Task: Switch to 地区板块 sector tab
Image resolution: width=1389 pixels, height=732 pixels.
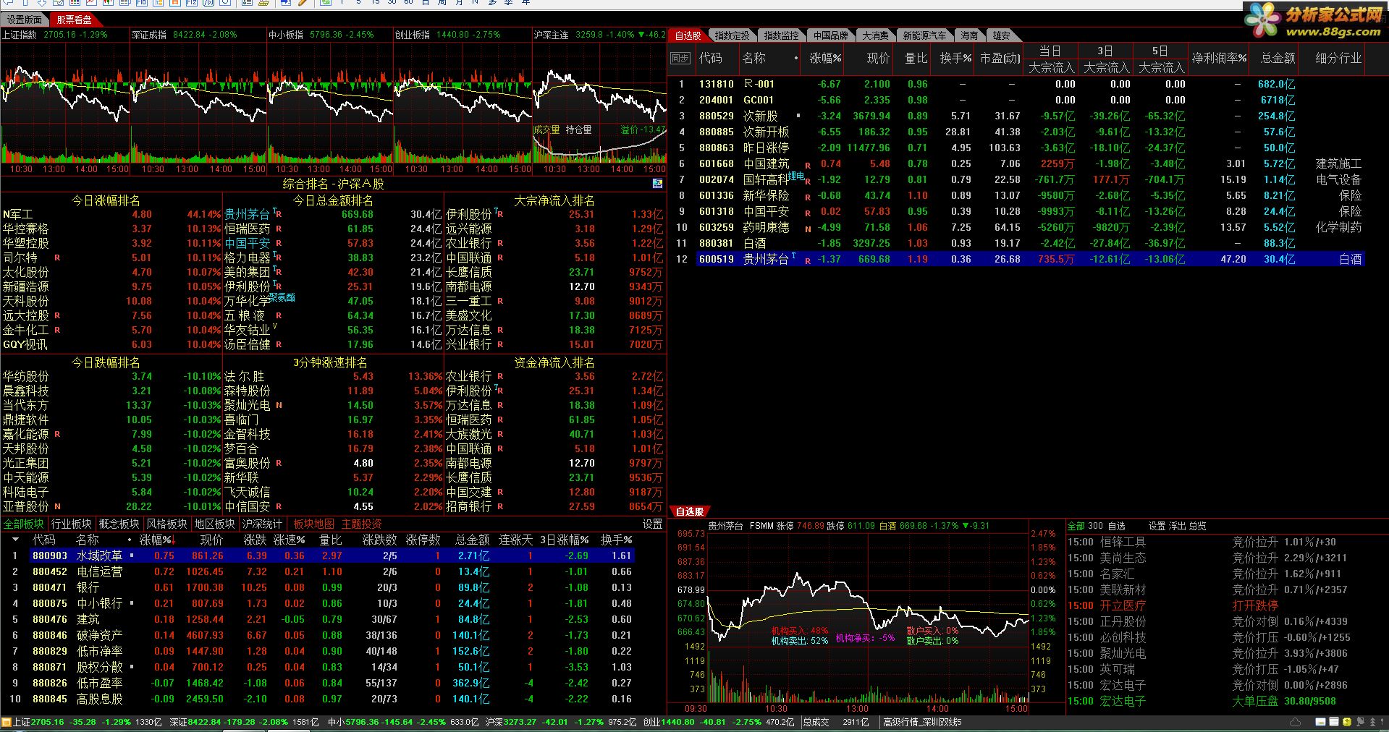Action: click(x=215, y=524)
